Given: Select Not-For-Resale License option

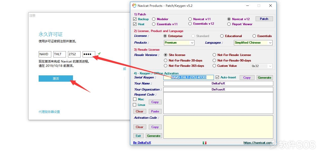Looking at the screenshot, I should [214, 55].
